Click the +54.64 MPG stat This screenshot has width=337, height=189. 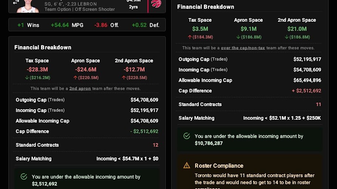[67, 25]
